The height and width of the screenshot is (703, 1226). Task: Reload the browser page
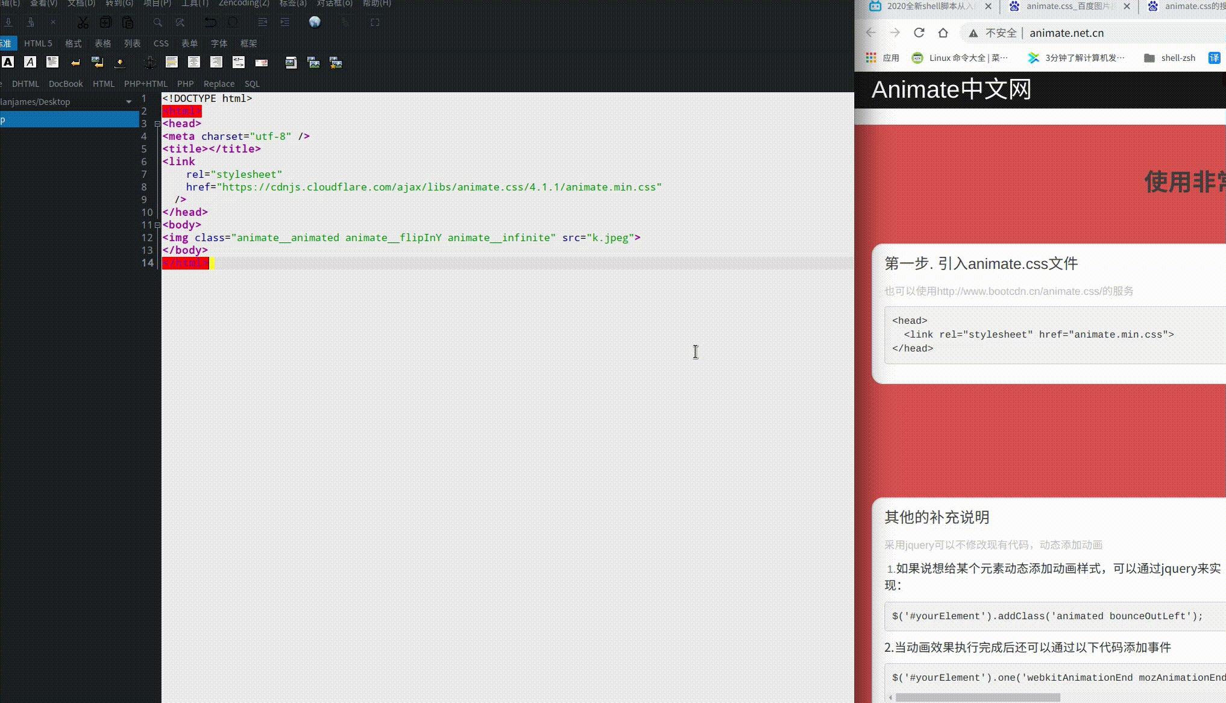(919, 33)
